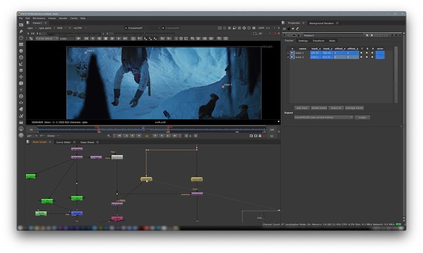Image resolution: width=423 pixels, height=253 pixels.
Task: Toggle R checkbox for track 2
Action: coord(367,57)
